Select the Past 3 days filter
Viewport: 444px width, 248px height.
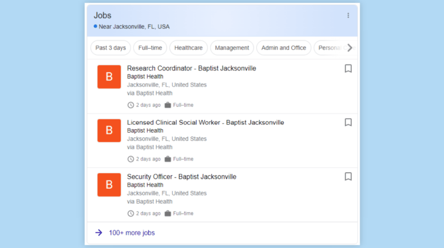110,48
